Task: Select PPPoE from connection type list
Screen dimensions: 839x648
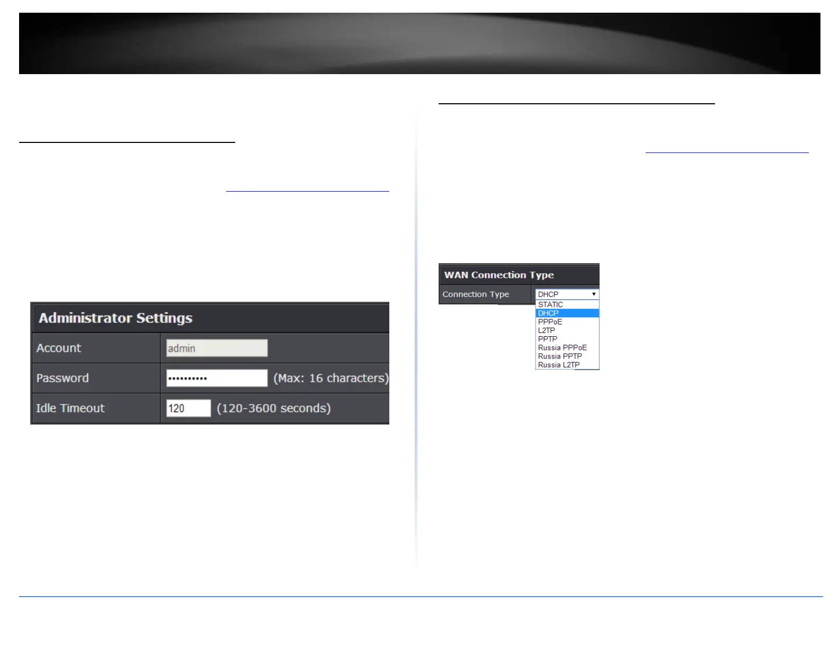Action: tap(567, 321)
